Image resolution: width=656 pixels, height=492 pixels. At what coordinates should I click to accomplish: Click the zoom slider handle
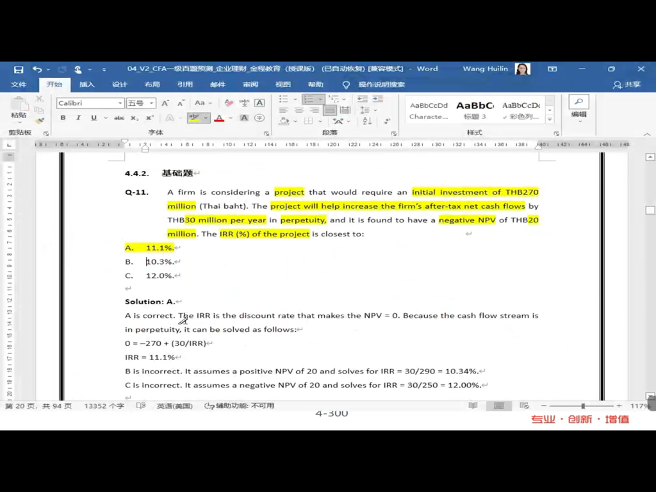click(583, 406)
